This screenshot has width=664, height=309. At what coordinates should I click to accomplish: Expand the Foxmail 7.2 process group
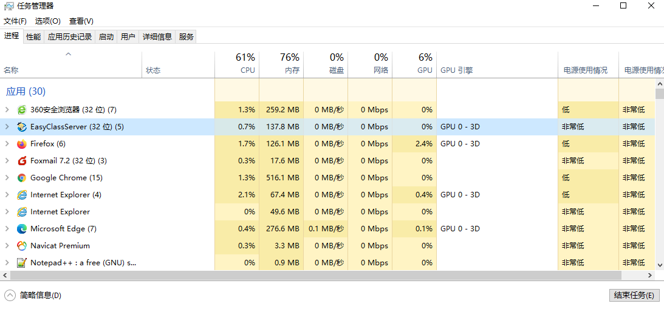(7, 161)
